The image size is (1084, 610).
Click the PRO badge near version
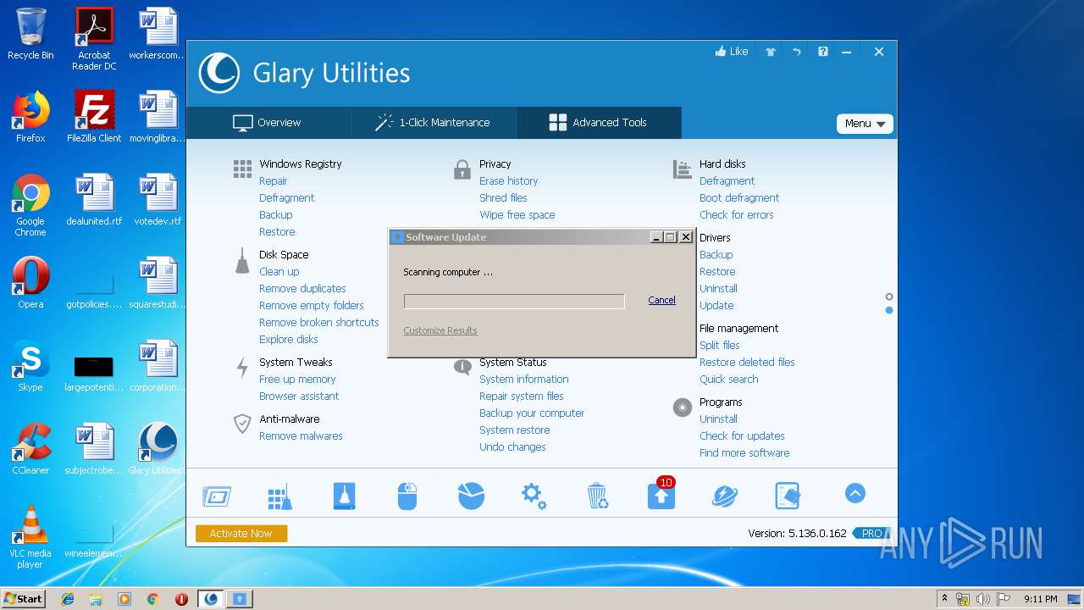click(x=872, y=534)
